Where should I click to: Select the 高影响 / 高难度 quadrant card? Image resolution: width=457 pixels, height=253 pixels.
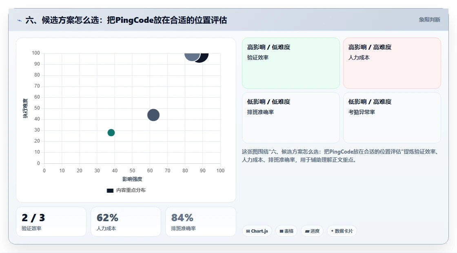(x=392, y=63)
